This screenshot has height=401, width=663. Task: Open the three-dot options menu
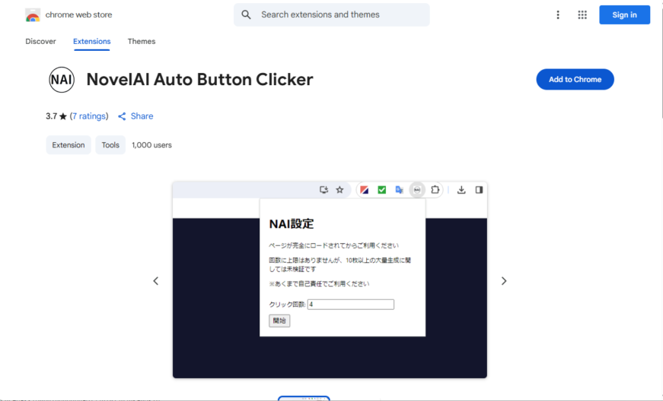click(x=558, y=14)
